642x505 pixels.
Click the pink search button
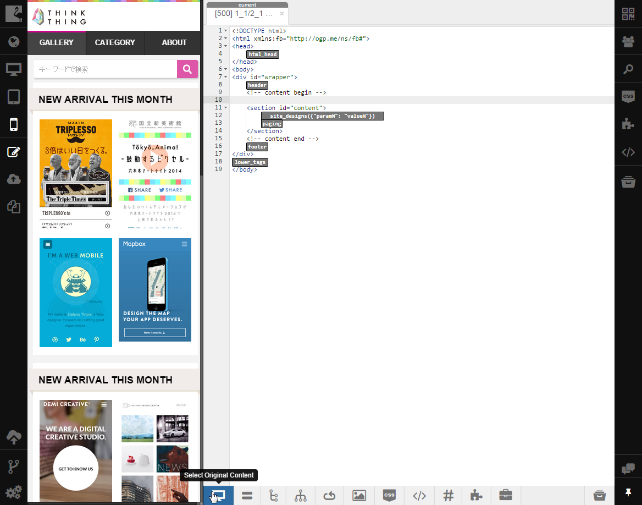[187, 69]
